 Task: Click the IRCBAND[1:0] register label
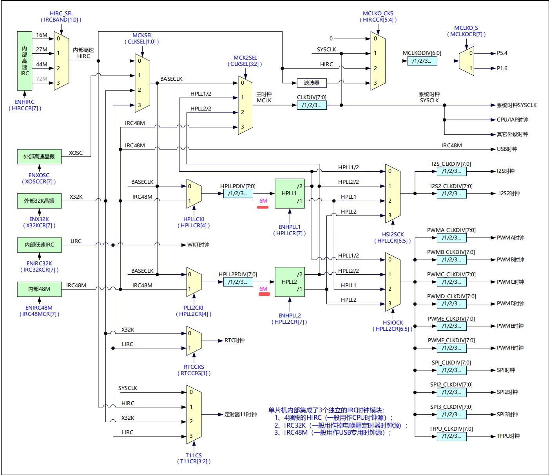(61, 20)
